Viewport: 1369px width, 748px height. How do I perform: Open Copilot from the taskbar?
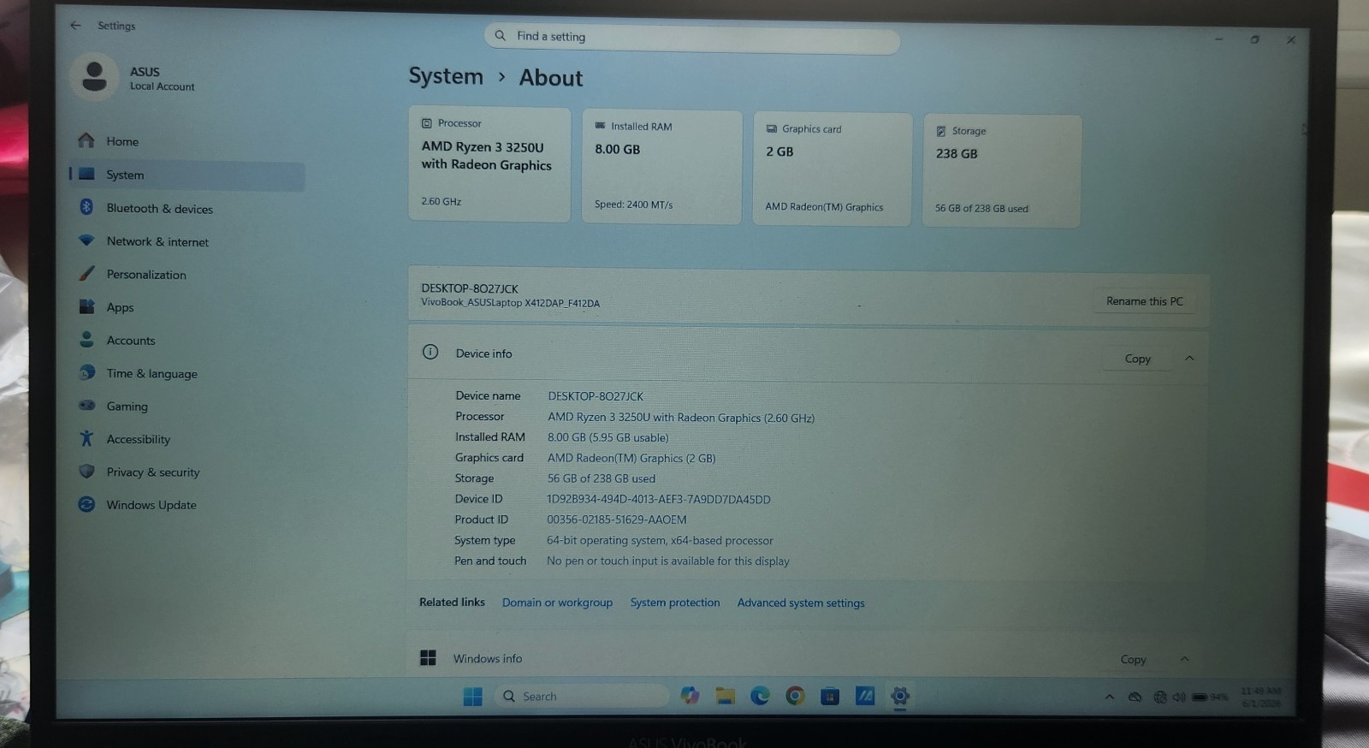pos(690,696)
